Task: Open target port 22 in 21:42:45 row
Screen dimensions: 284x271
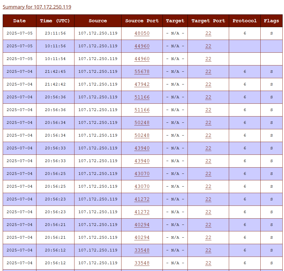Action: (208, 71)
